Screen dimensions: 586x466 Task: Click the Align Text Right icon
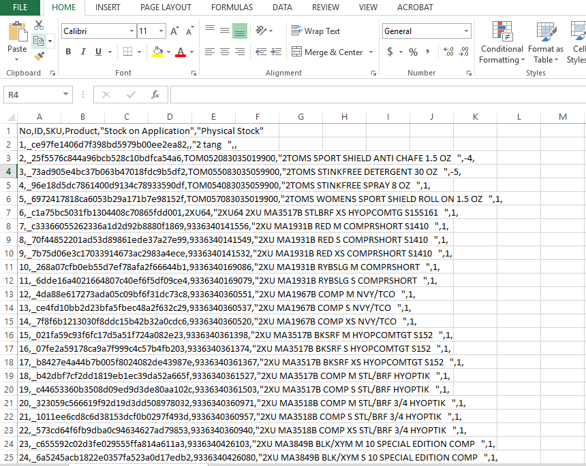(x=240, y=52)
